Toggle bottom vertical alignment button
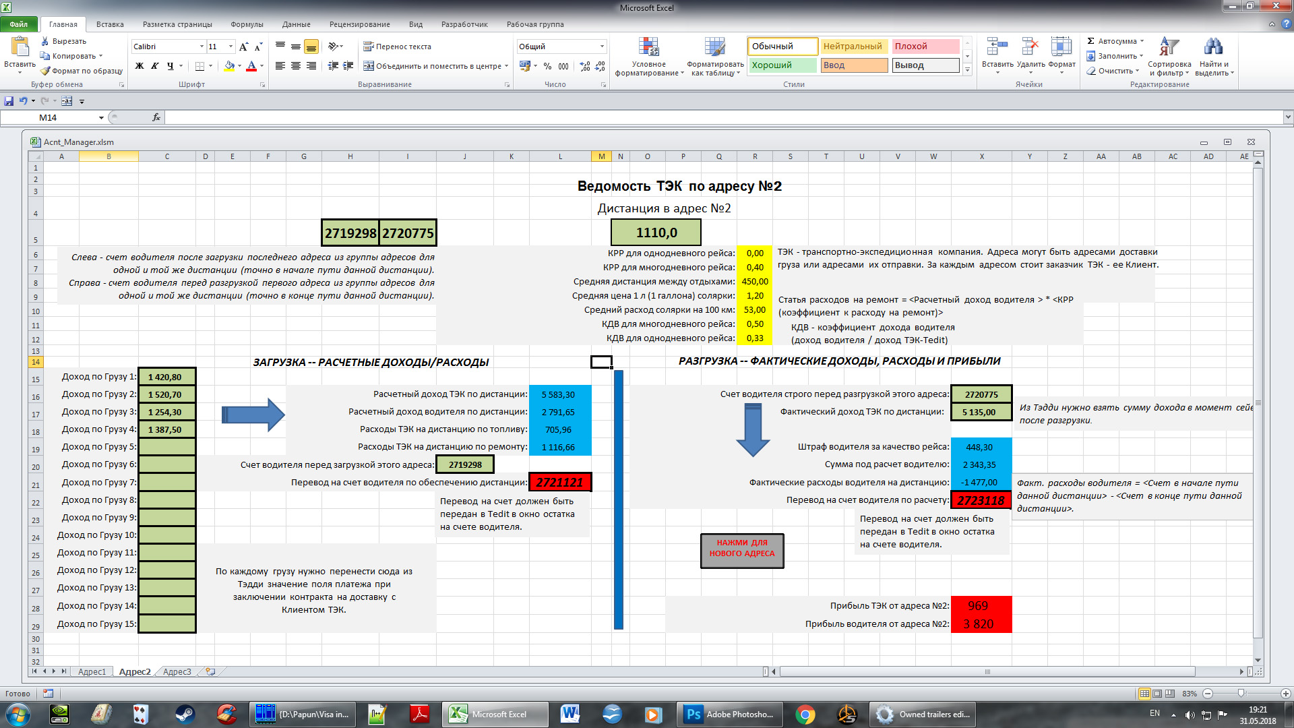The image size is (1294, 728). point(311,47)
